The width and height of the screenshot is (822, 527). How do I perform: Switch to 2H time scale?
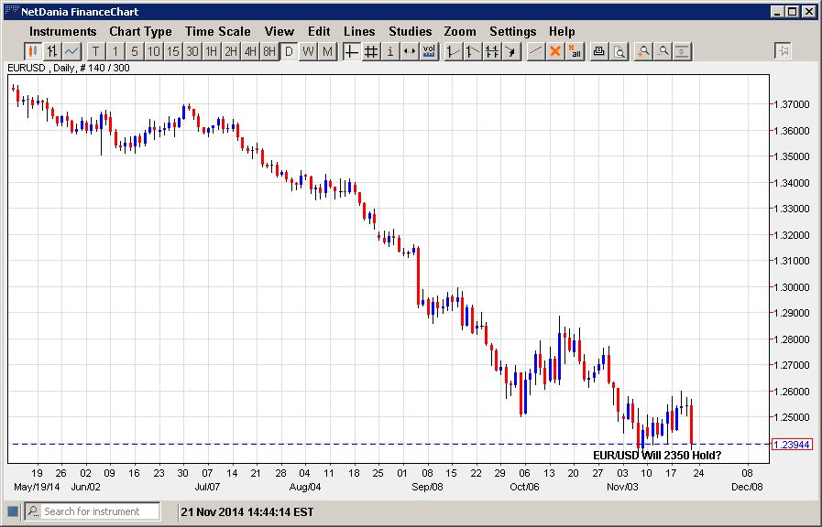[x=231, y=51]
